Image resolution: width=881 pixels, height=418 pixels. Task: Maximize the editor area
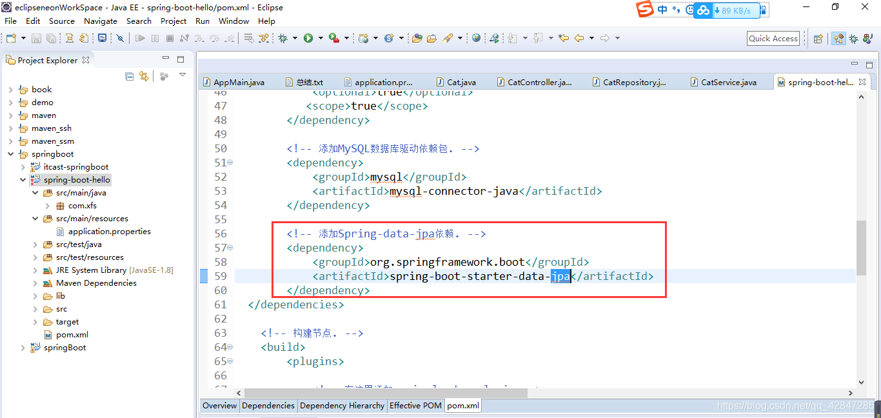click(869, 65)
